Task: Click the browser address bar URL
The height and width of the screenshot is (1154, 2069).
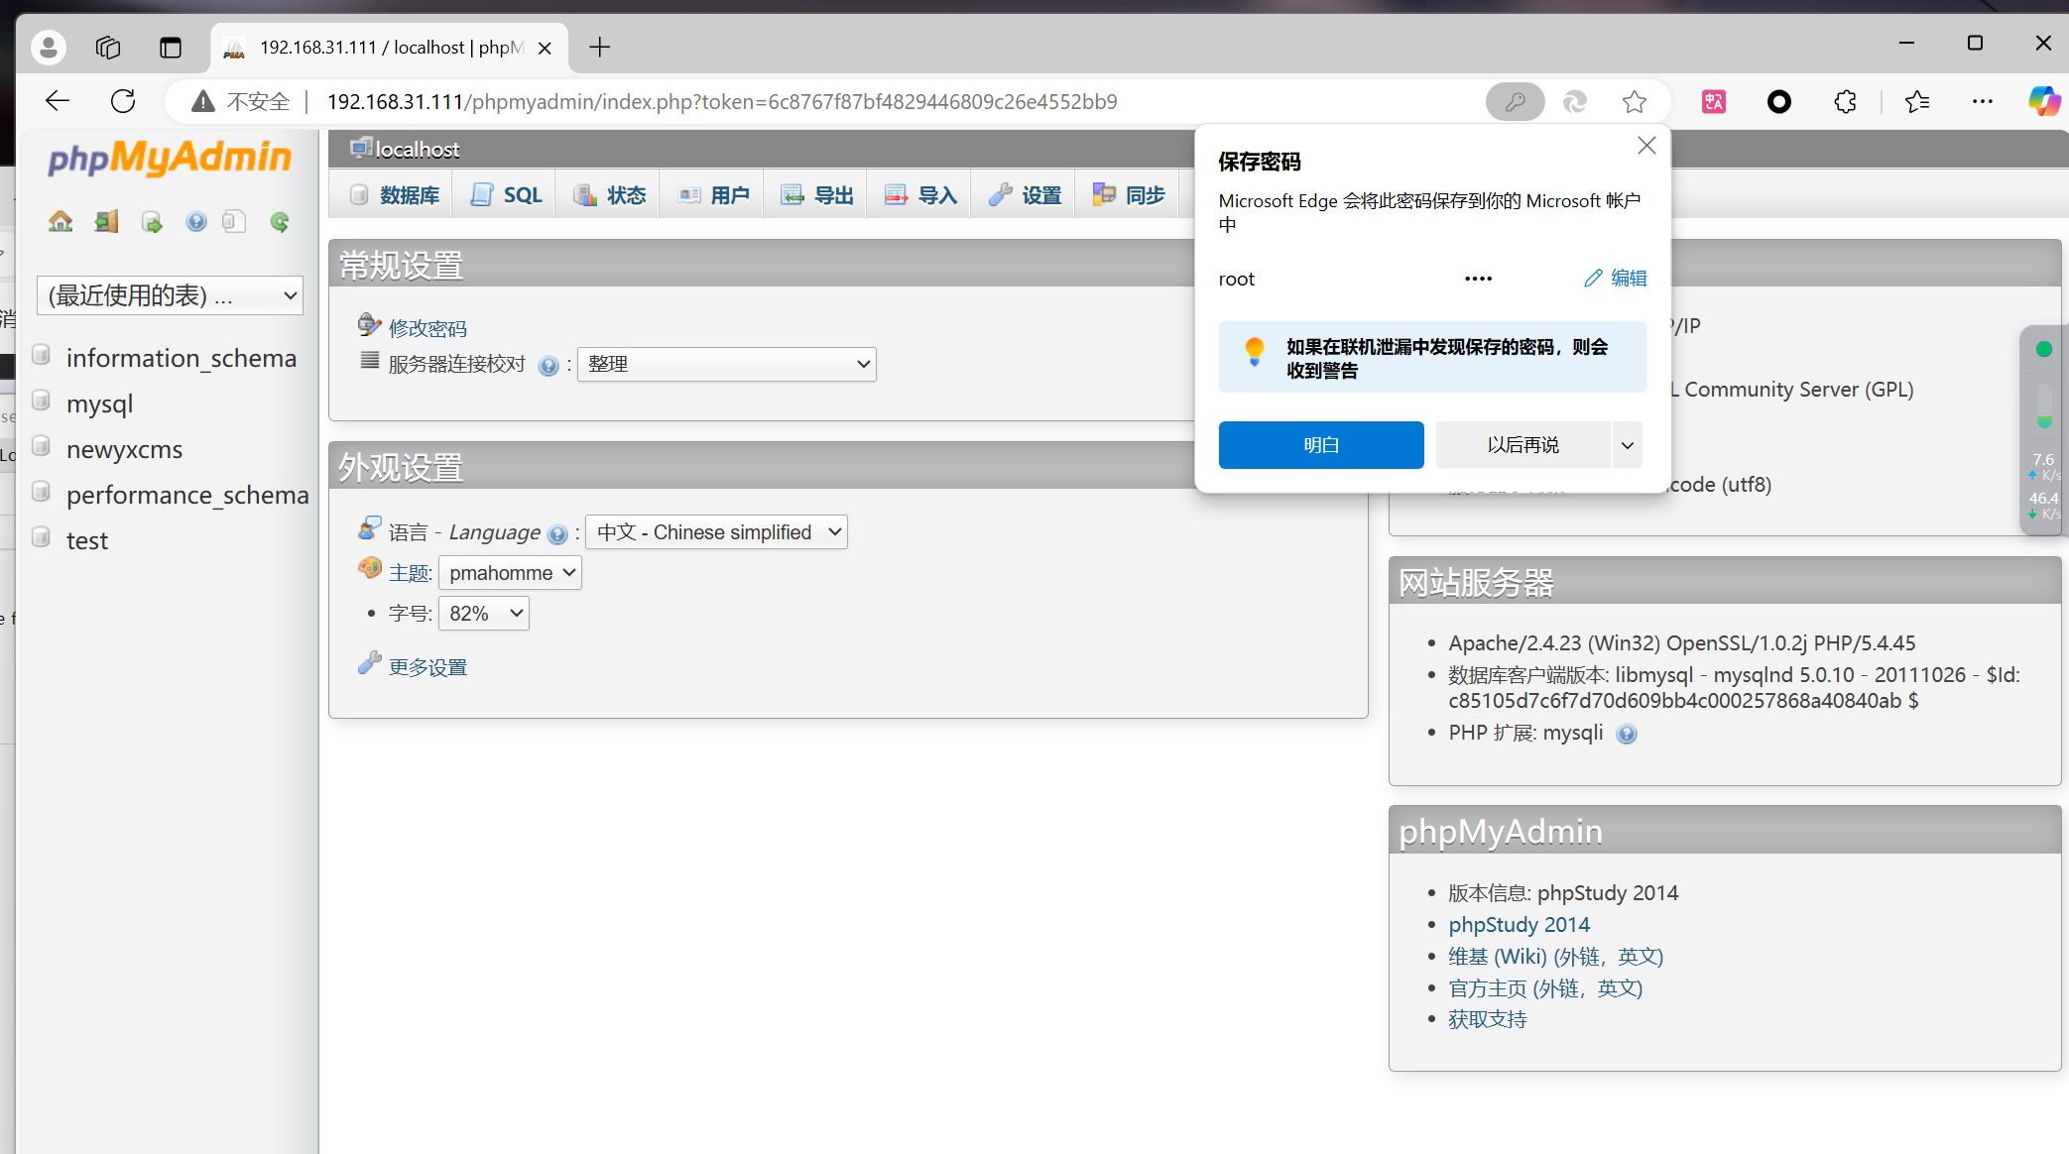Action: pyautogui.click(x=722, y=101)
